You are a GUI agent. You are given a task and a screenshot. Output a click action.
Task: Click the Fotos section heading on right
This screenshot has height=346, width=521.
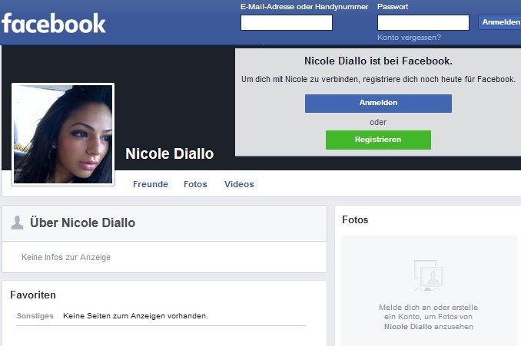pos(355,219)
